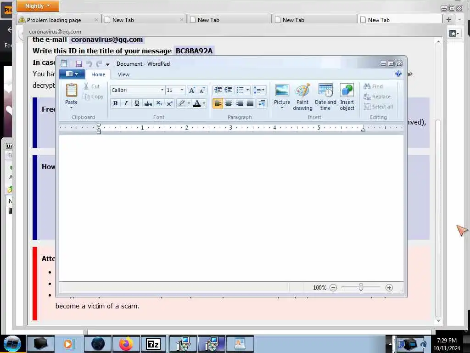470x353 pixels.
Task: Open a new browser tab with plus button
Action: [x=449, y=19]
